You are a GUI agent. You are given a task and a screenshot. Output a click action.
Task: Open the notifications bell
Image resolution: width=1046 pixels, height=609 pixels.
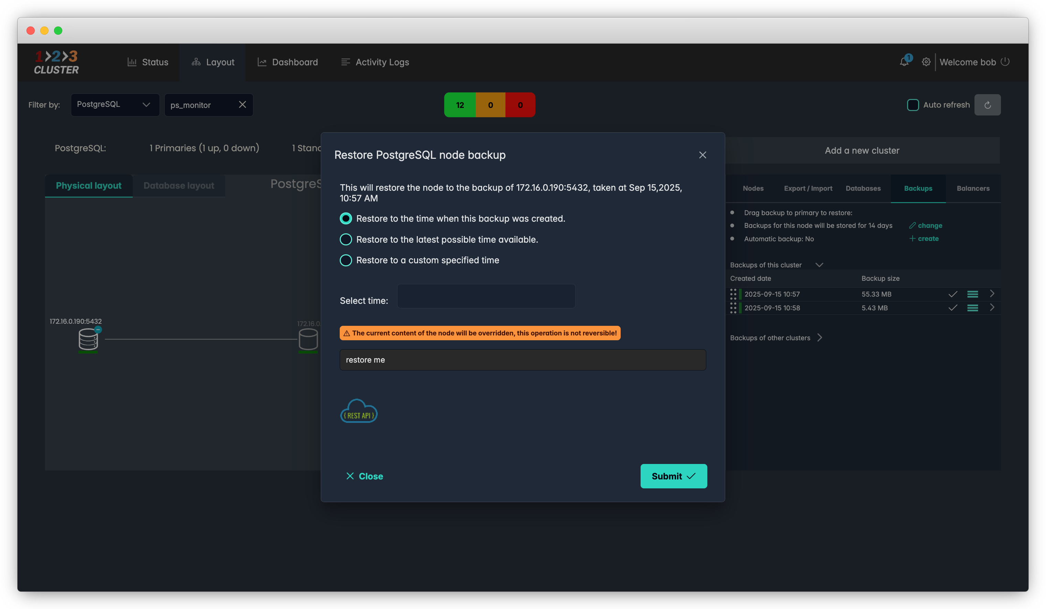904,62
